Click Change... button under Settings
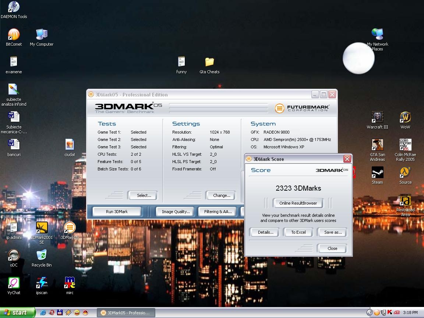Image resolution: width=424 pixels, height=318 pixels. pyautogui.click(x=220, y=195)
